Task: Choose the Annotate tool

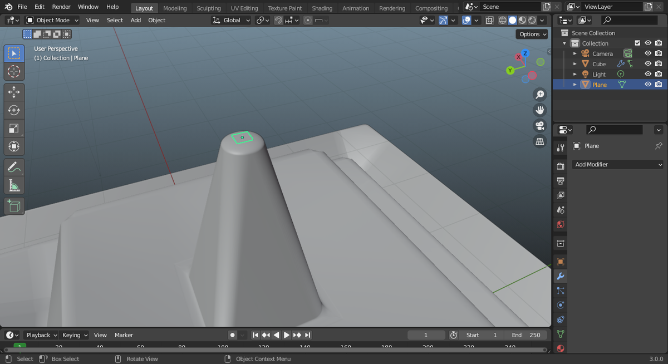Action: tap(14, 167)
